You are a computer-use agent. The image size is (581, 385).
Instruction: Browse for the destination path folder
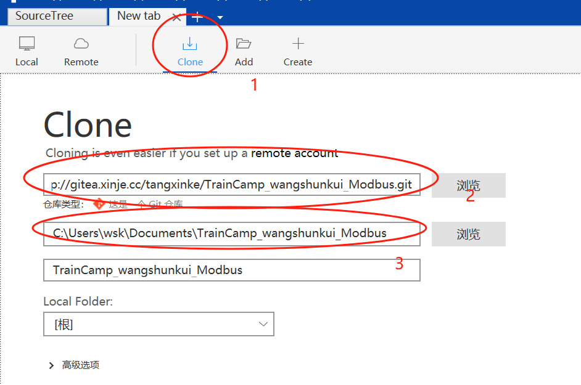tap(468, 234)
